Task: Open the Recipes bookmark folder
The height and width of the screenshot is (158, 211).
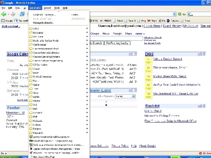Action: point(59,129)
